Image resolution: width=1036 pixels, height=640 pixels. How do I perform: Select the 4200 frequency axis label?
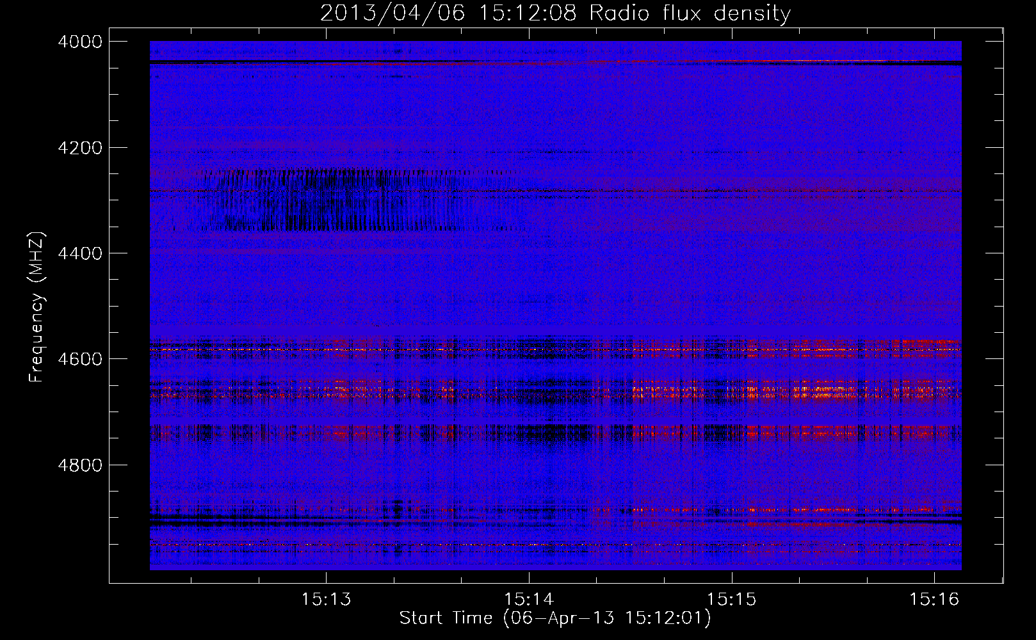80,148
